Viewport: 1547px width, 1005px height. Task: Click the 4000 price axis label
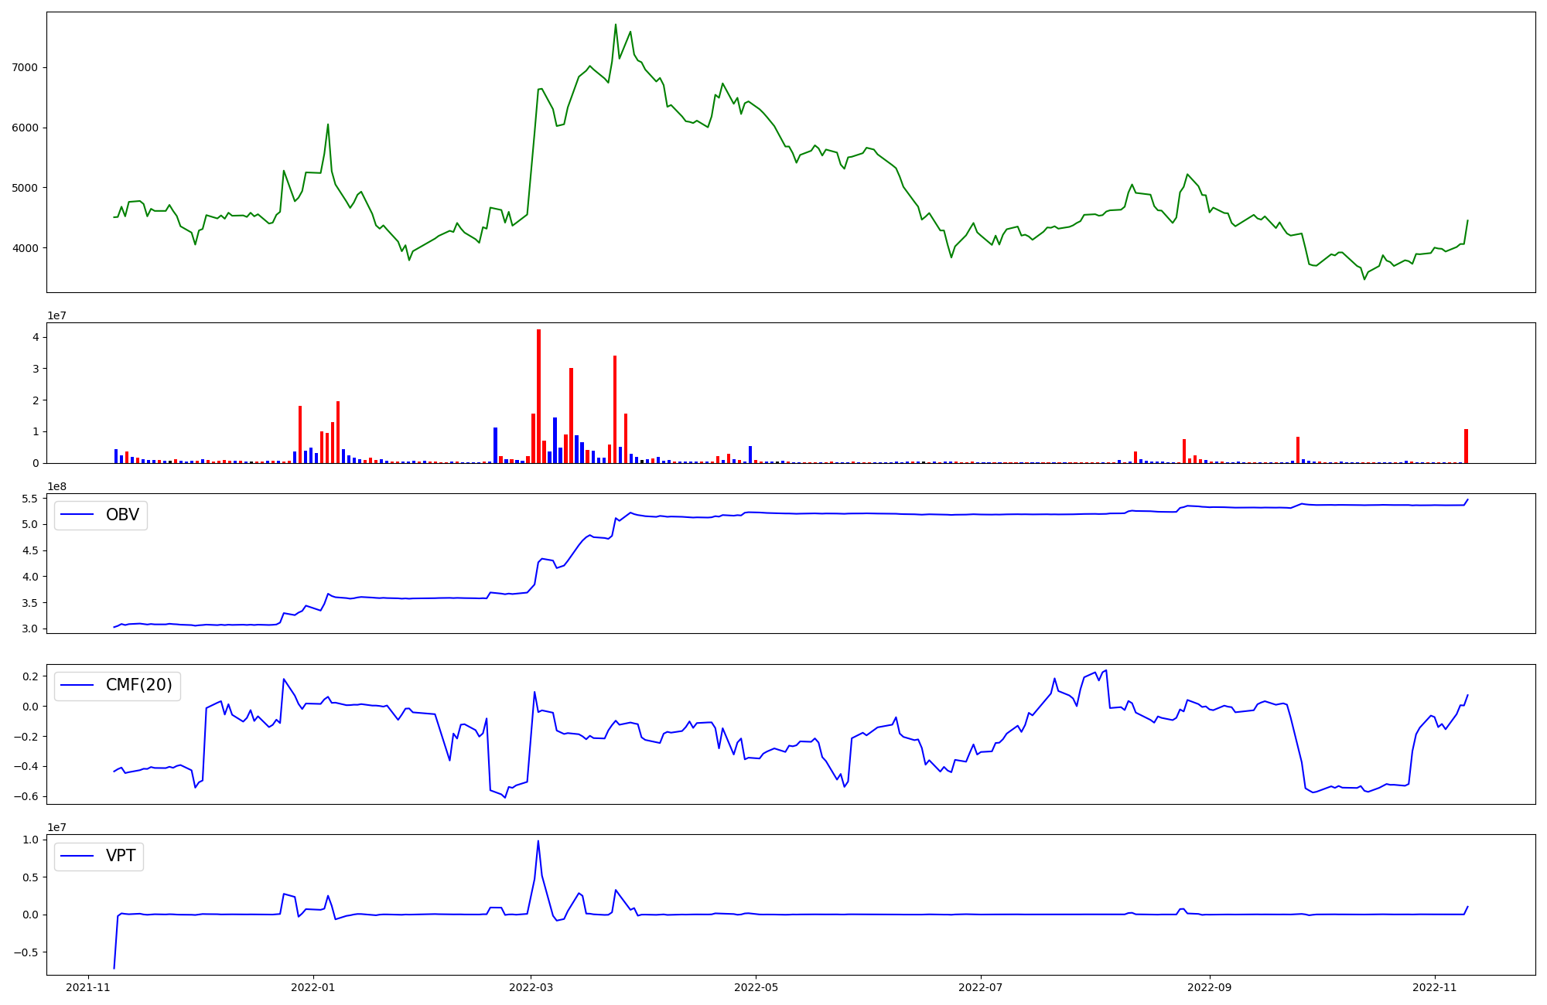point(25,248)
